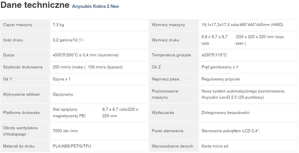299x153 pixels.
Task: Select the Szybkość drukowania label
Action: [23, 67]
